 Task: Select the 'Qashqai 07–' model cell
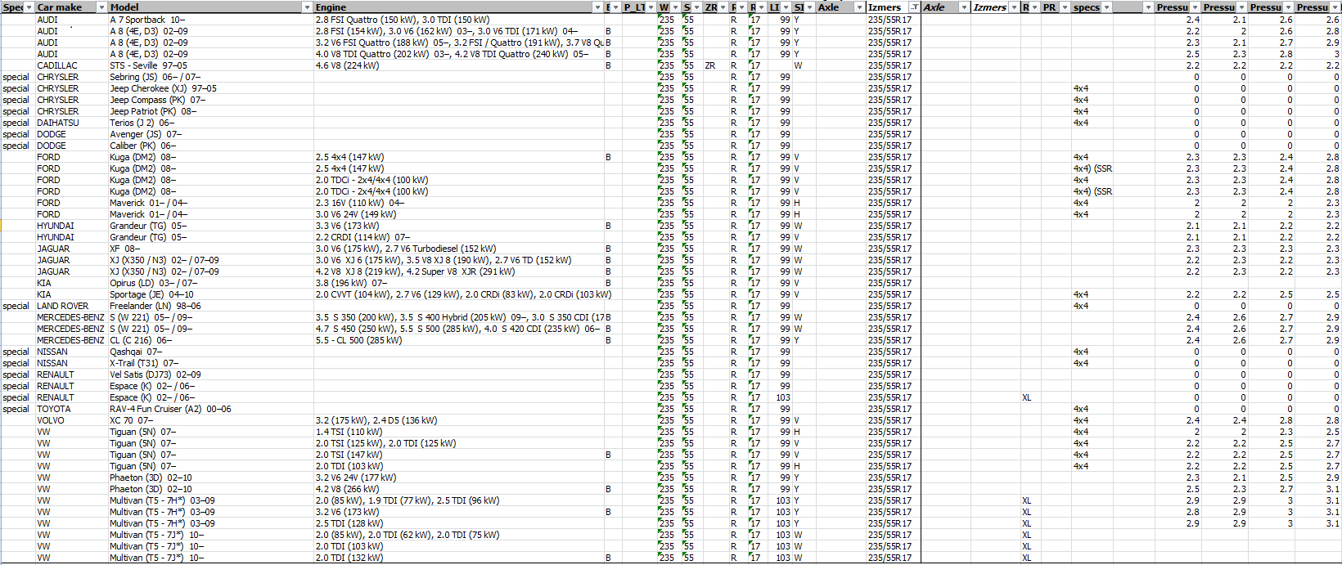[x=210, y=352]
